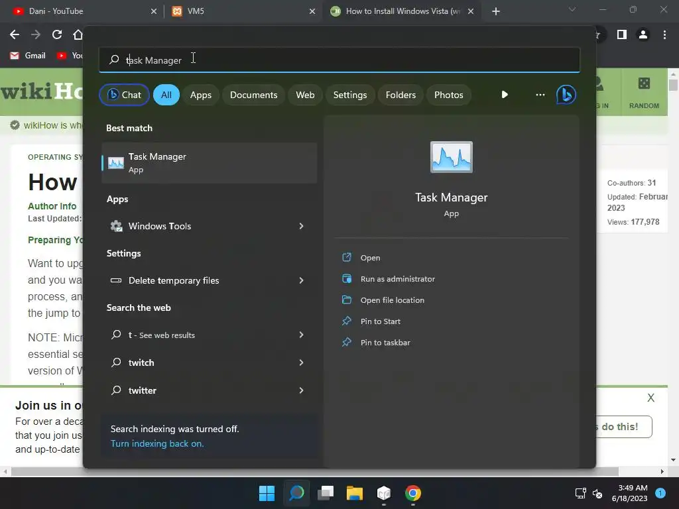The height and width of the screenshot is (509, 679).
Task: Open the Windows Tools app result
Action: coord(209,226)
